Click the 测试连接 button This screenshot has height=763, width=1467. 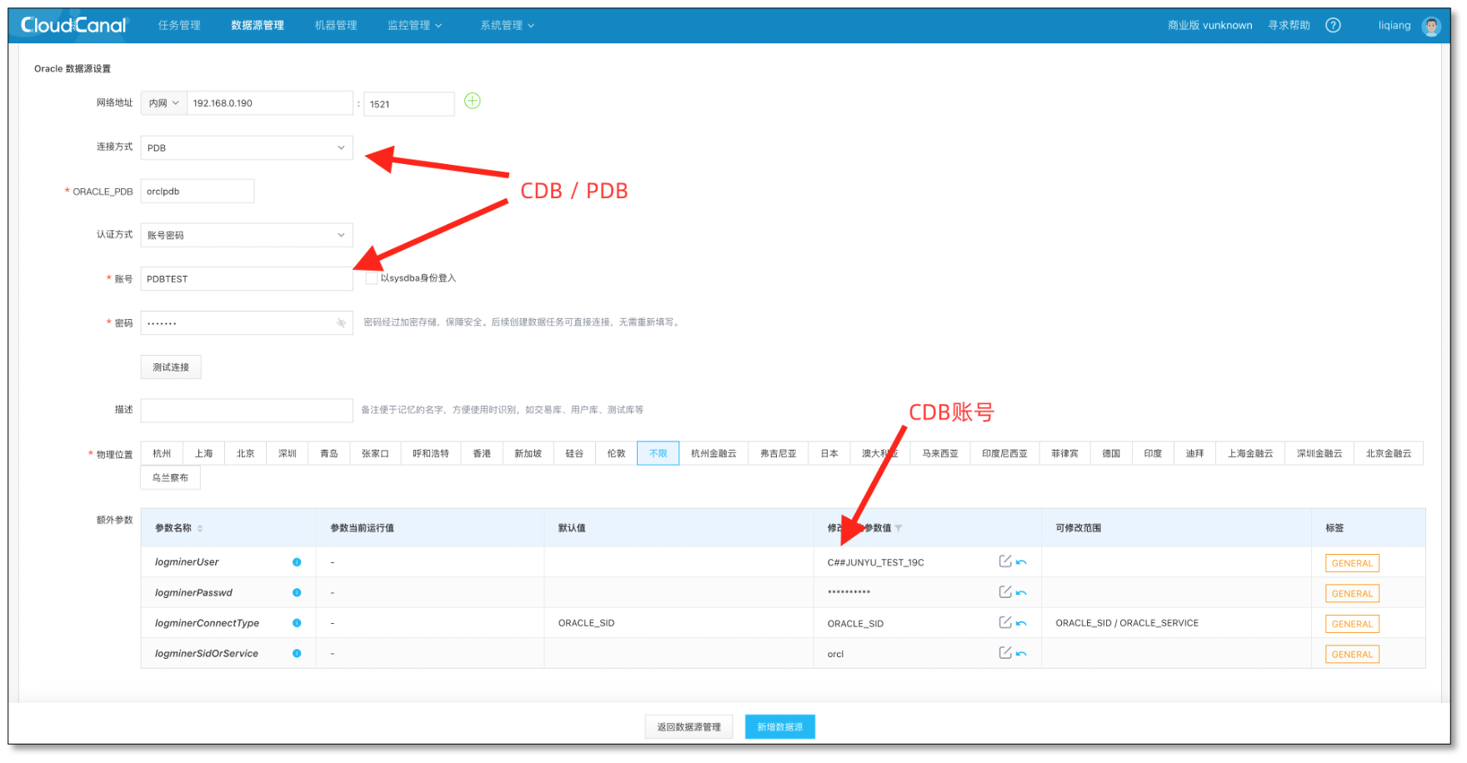(x=170, y=367)
